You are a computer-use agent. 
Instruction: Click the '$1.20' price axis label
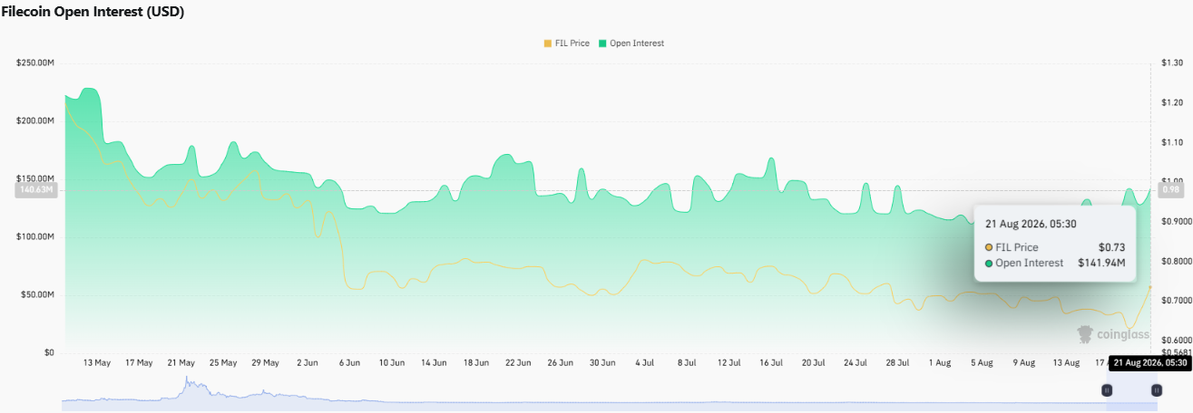pos(1171,102)
